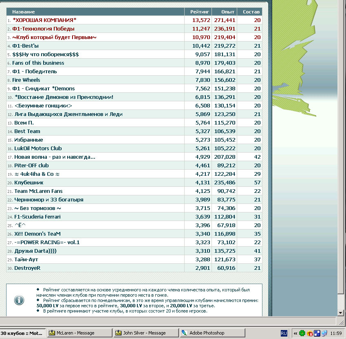Open club ~ Без тормозов ~
The height and width of the screenshot is (339, 346).
pos(37,208)
